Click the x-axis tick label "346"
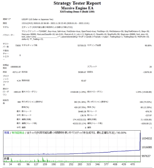Viewport: 154px width, 168px height. pos(97,164)
